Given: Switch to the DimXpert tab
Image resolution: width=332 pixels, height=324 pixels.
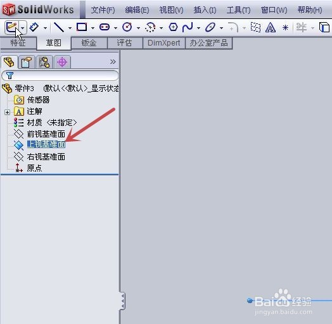Looking at the screenshot, I should (164, 43).
